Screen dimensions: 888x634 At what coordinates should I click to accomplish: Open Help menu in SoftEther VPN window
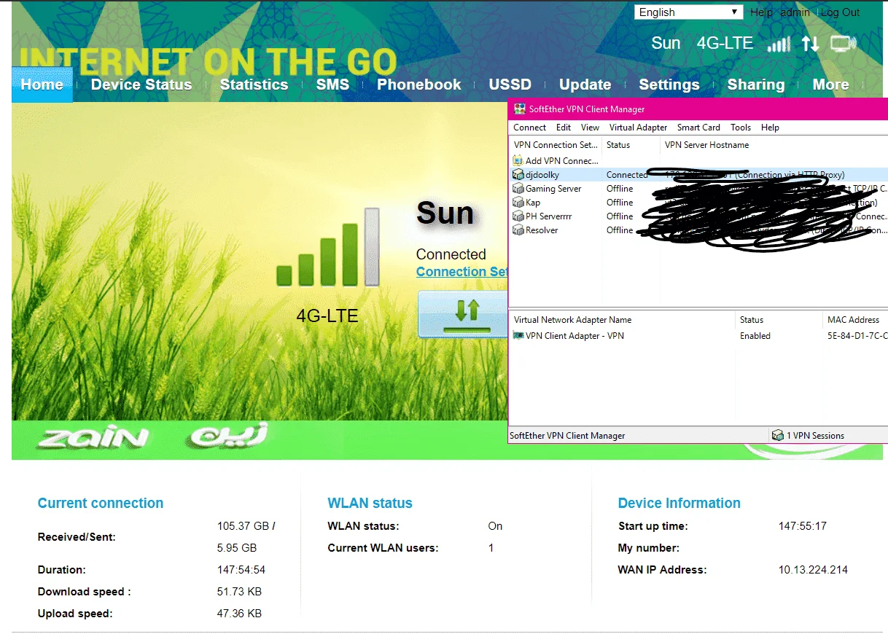770,128
